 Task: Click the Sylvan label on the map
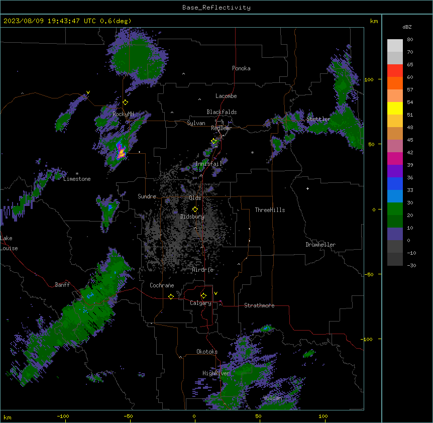coord(196,123)
